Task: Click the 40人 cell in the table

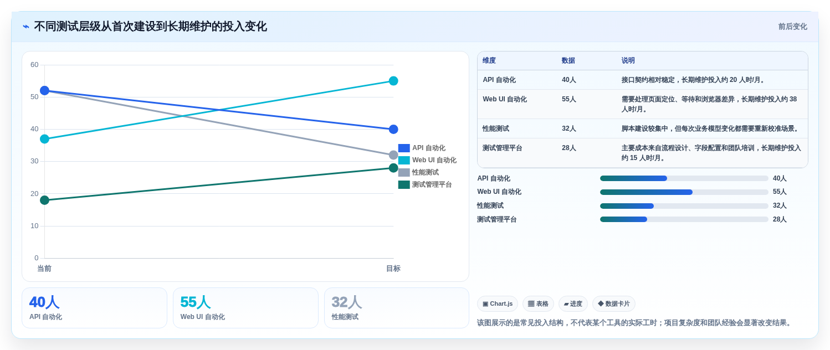Action: coord(569,80)
